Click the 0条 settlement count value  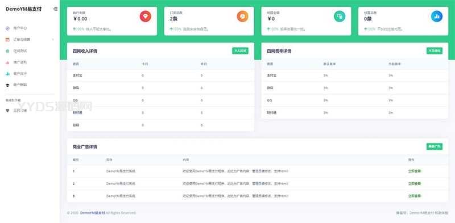(367, 19)
